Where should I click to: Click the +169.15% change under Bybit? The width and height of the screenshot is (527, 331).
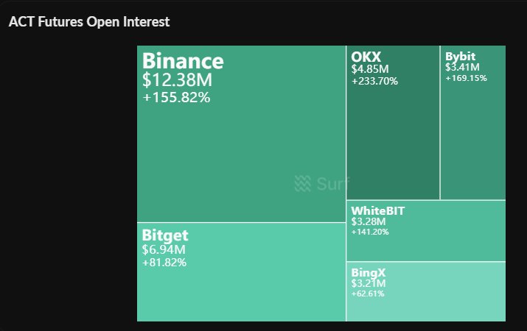click(466, 77)
